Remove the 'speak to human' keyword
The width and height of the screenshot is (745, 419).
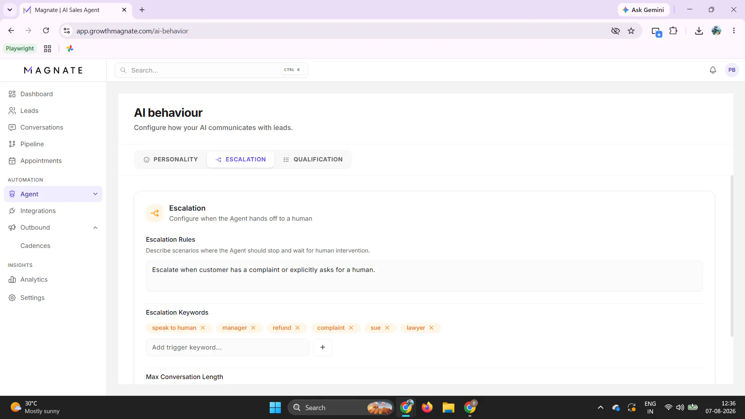coord(203,328)
